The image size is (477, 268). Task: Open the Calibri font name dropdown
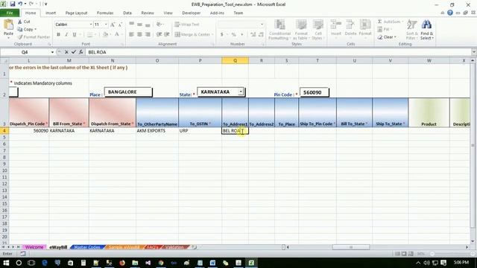coord(91,25)
